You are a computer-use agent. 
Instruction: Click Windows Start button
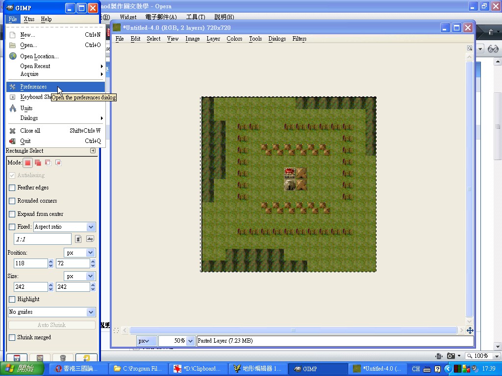pos(22,369)
